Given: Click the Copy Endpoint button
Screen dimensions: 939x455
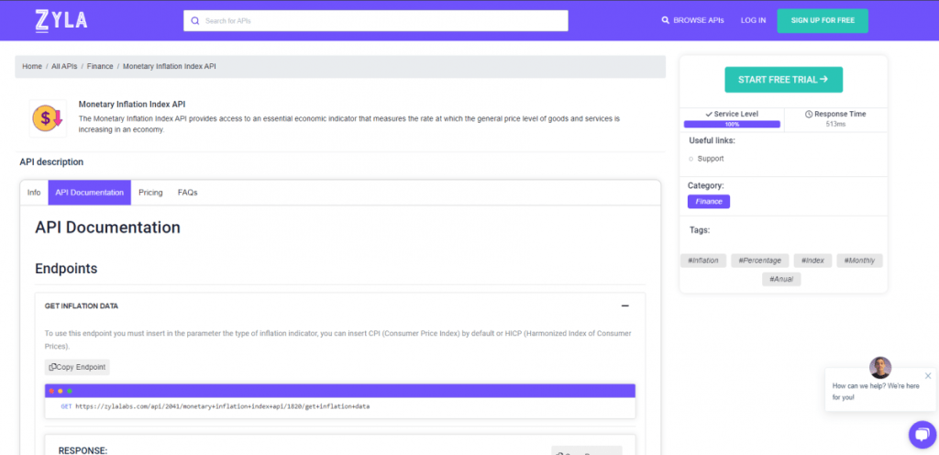Looking at the screenshot, I should click(77, 367).
